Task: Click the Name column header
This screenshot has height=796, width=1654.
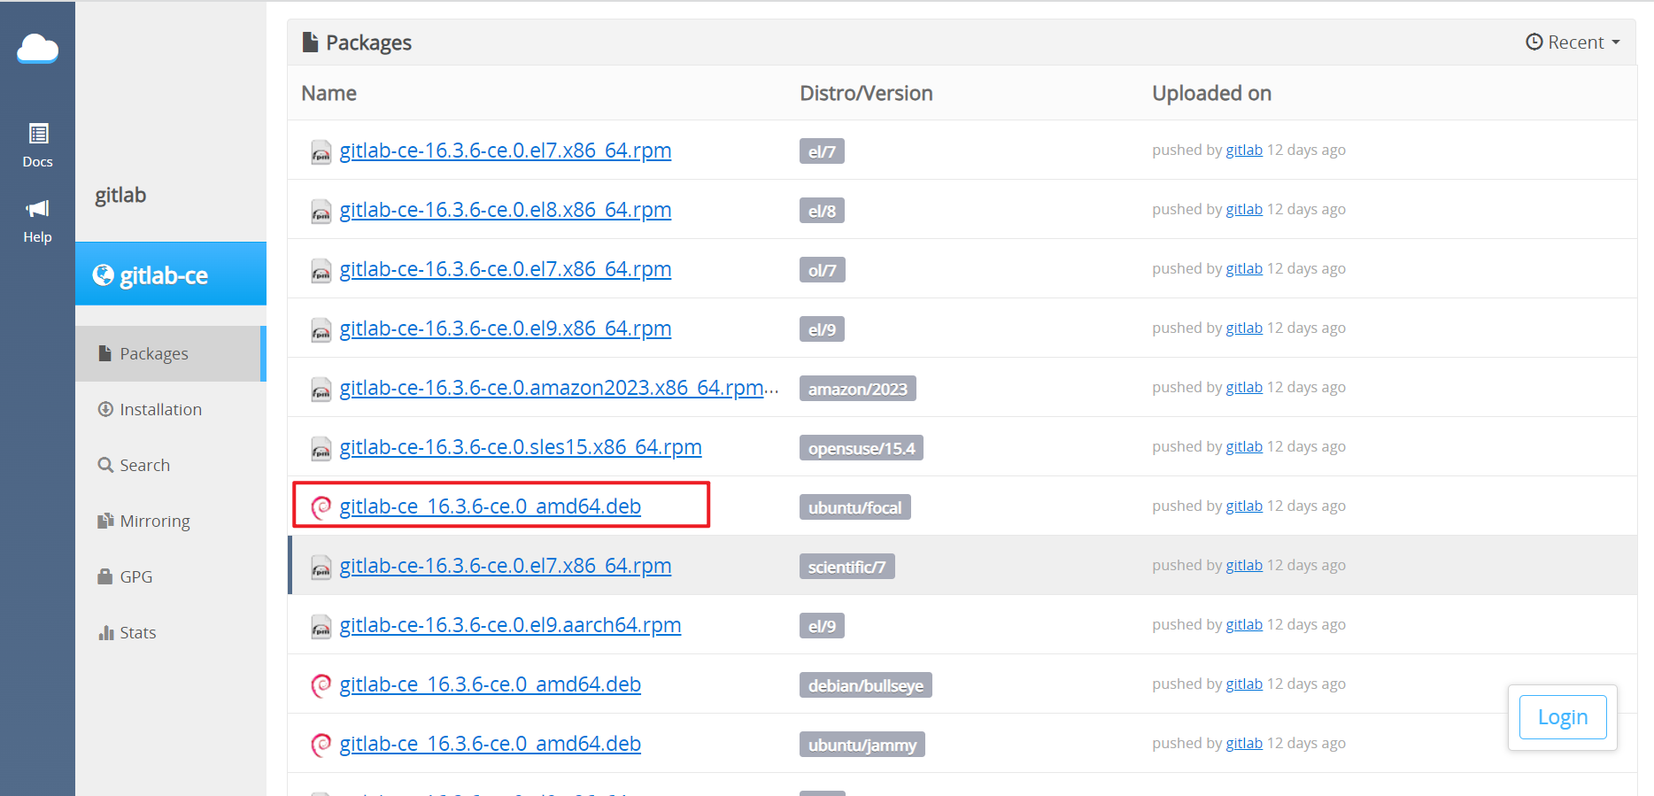Action: click(328, 93)
